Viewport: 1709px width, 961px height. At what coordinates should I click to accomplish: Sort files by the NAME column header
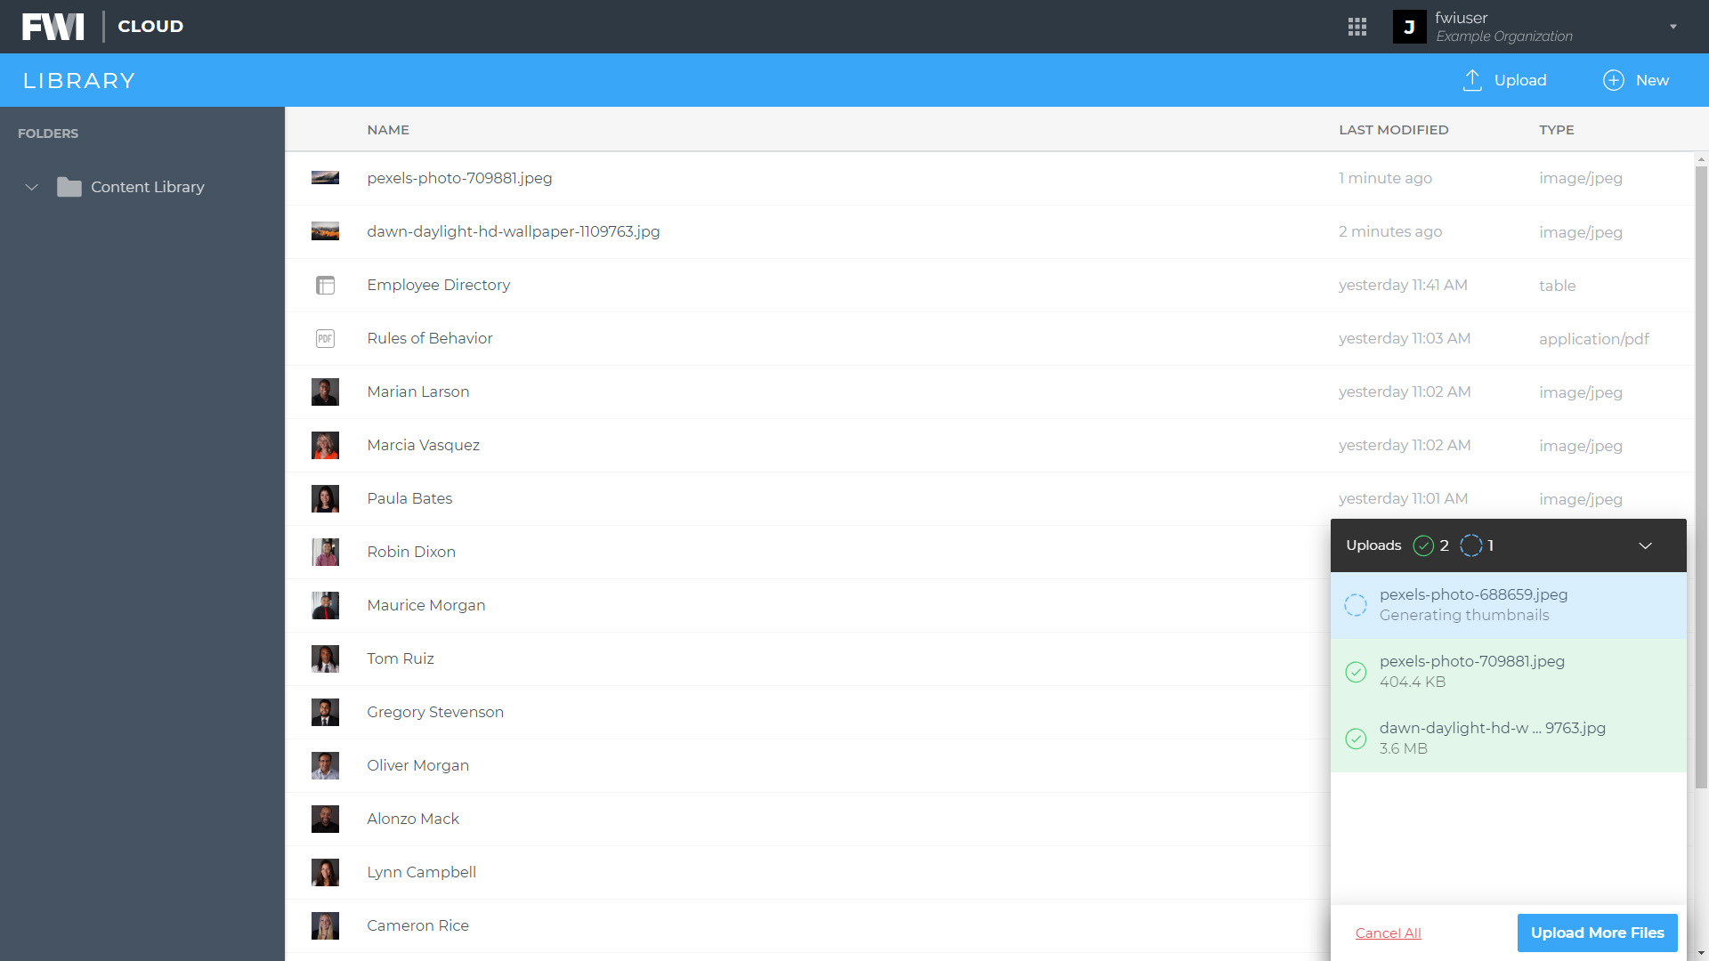pos(388,130)
